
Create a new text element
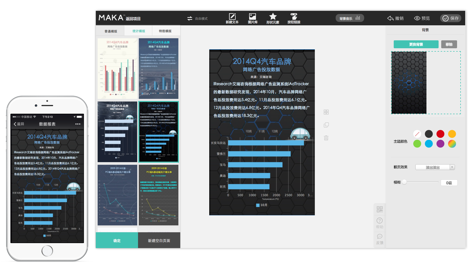(x=232, y=18)
